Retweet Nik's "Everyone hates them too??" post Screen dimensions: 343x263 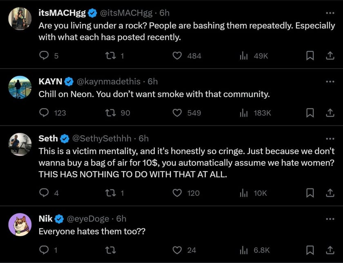(110, 250)
